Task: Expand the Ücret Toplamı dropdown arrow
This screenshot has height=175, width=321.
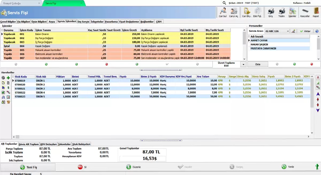Action: tap(243, 64)
